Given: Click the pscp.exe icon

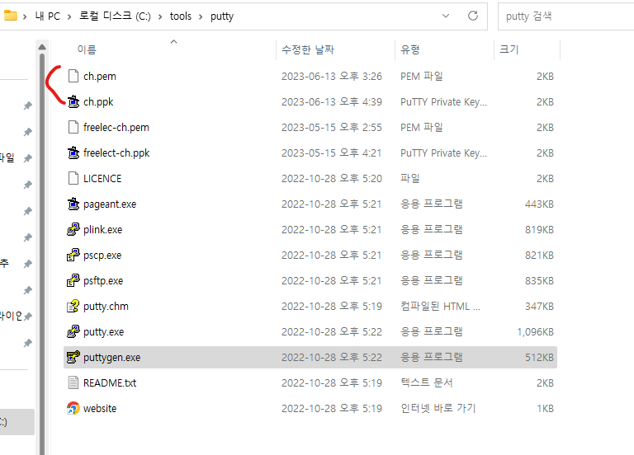Looking at the screenshot, I should pos(73,256).
